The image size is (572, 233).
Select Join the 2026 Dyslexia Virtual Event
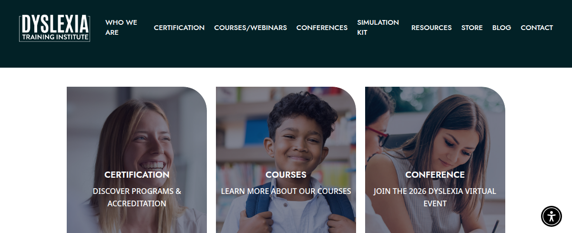tap(435, 197)
